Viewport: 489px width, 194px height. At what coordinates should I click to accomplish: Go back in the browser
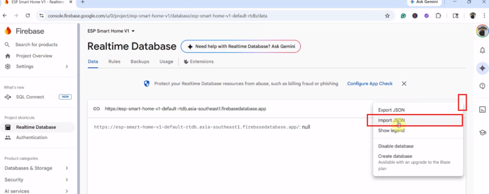(x=5, y=16)
